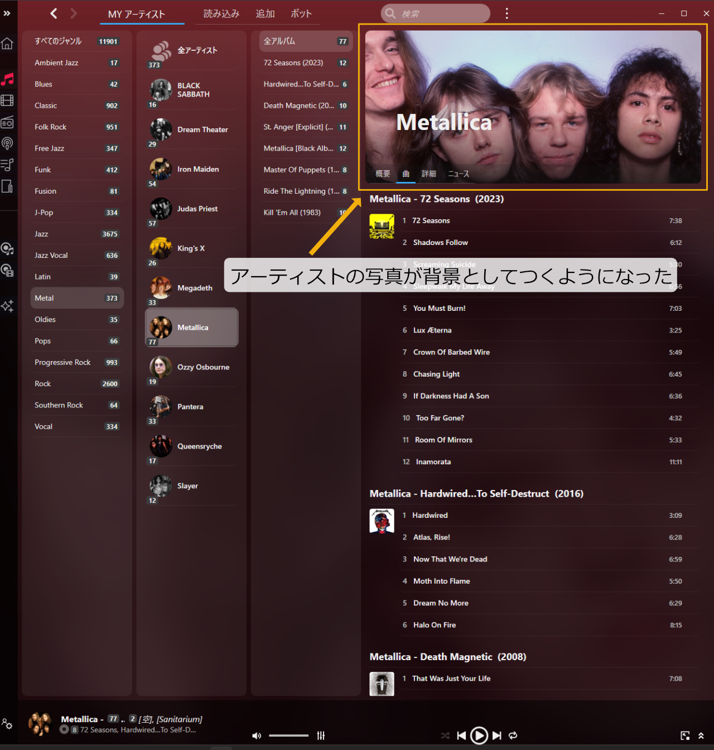Click the now playing Metallica thumbnail
The image size is (714, 750).
point(40,724)
